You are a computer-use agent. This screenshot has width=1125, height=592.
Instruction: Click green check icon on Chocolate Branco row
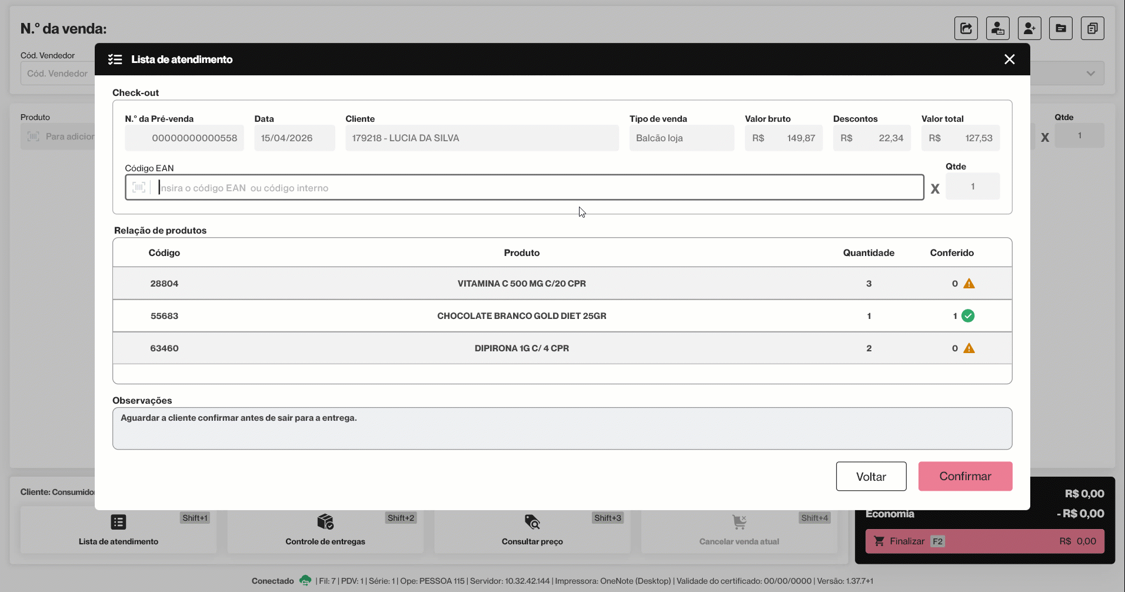pos(968,316)
